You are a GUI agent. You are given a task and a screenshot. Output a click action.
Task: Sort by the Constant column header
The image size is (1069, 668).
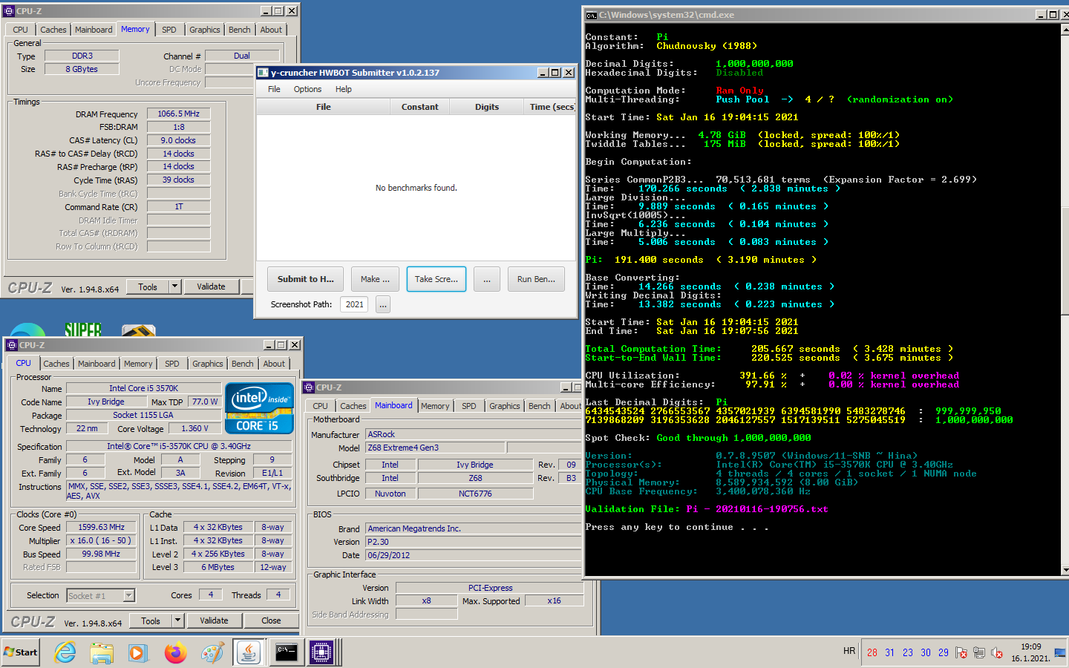coord(420,107)
